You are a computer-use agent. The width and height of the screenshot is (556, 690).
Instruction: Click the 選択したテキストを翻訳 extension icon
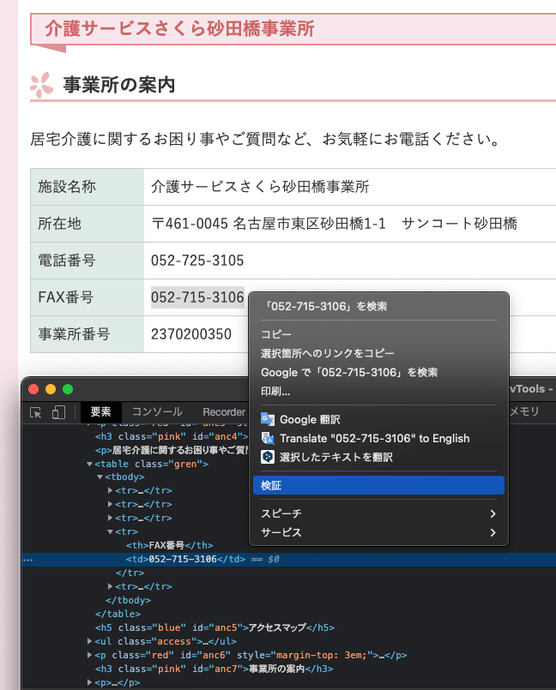(x=268, y=457)
